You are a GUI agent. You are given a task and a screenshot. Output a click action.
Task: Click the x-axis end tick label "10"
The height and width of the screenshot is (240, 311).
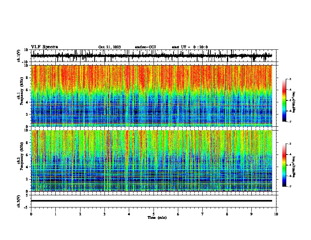pos(276,214)
